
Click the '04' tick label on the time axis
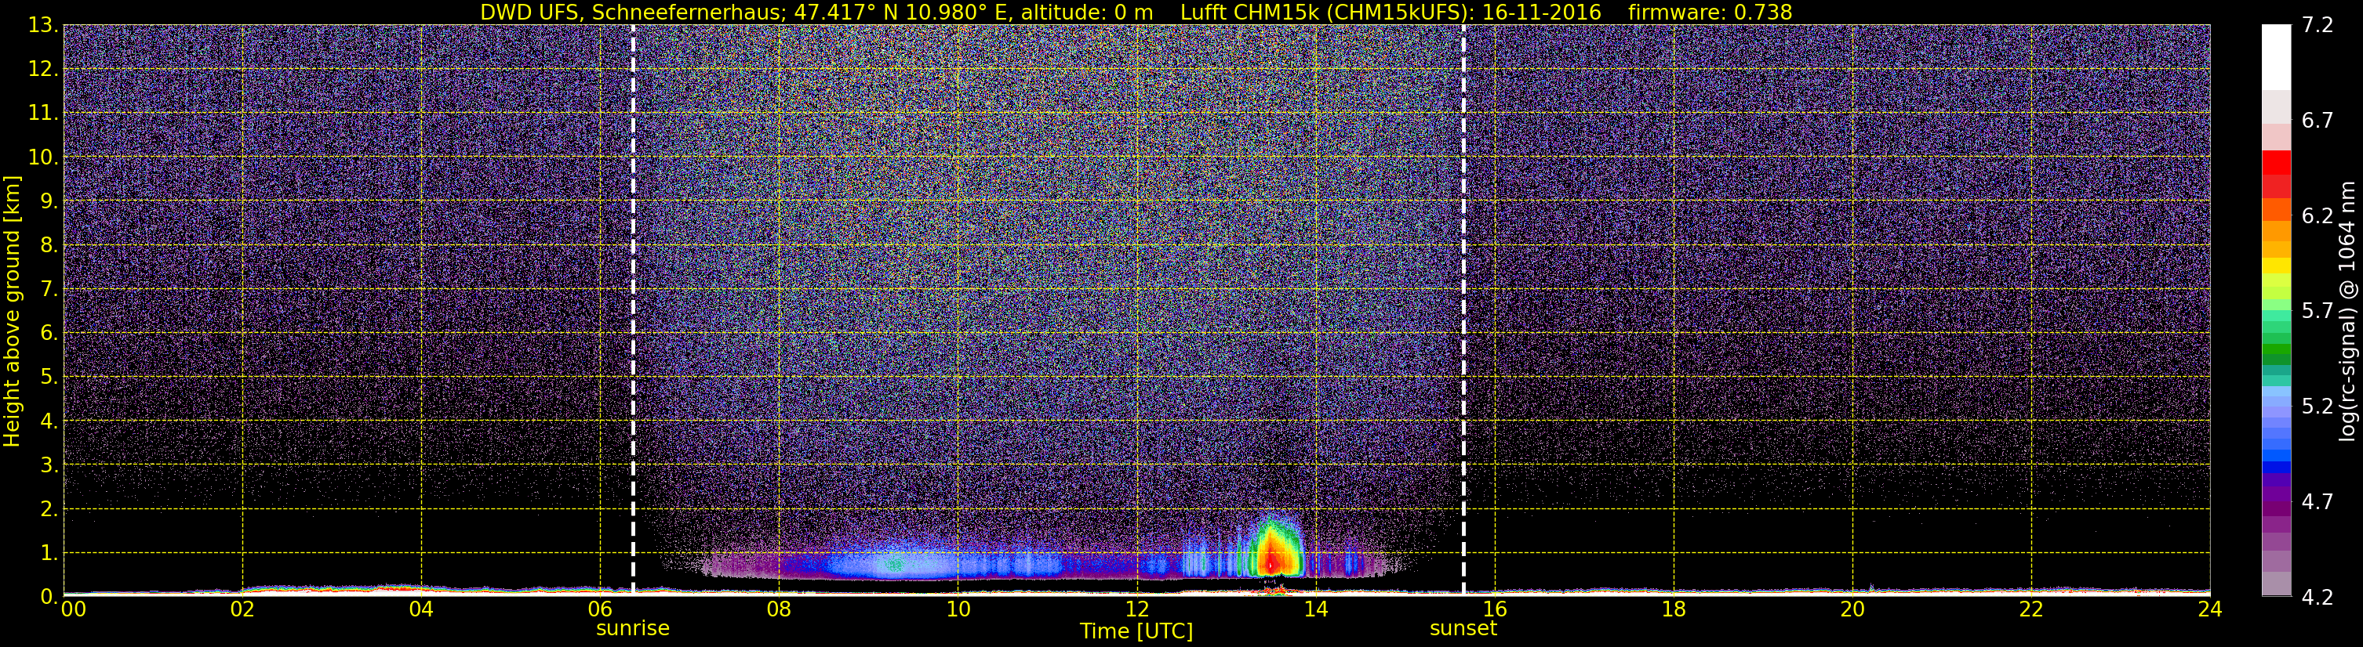[x=421, y=609]
